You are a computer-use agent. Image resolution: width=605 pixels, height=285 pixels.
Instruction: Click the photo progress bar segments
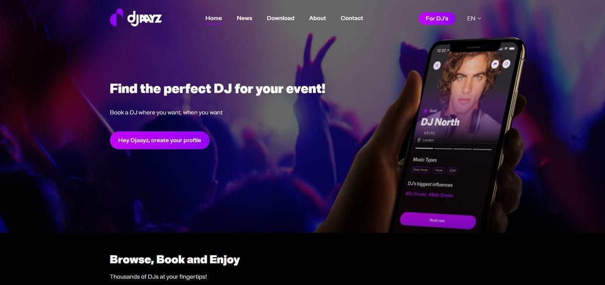454,149
